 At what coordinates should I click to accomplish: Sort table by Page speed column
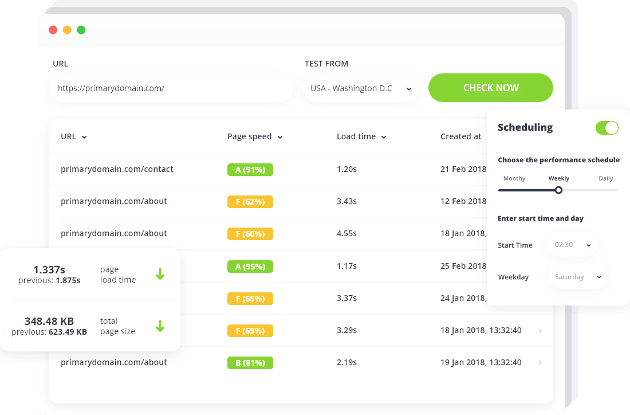(255, 137)
